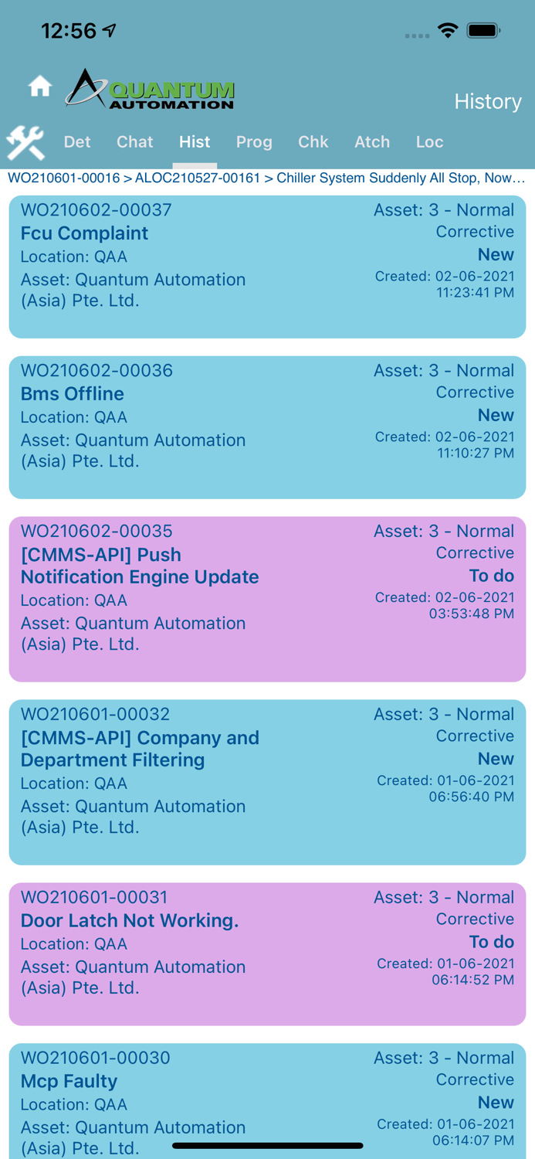This screenshot has height=1159, width=535.
Task: Click the home icon in top left
Action: point(39,87)
